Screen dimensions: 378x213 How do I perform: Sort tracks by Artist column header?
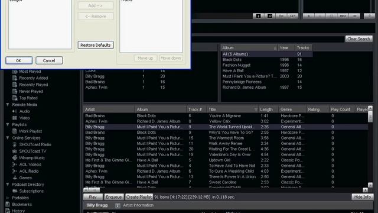(x=109, y=109)
